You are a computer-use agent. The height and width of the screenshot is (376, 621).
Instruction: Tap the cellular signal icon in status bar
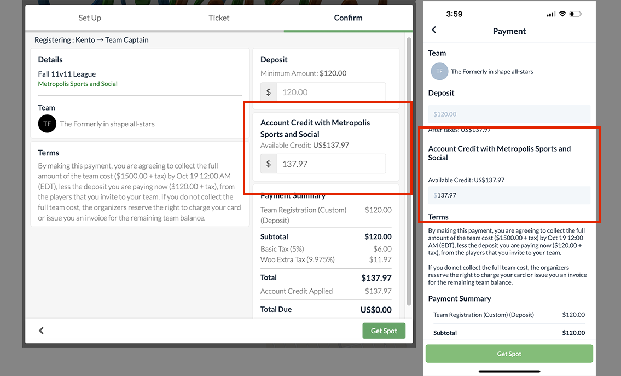[x=551, y=14]
